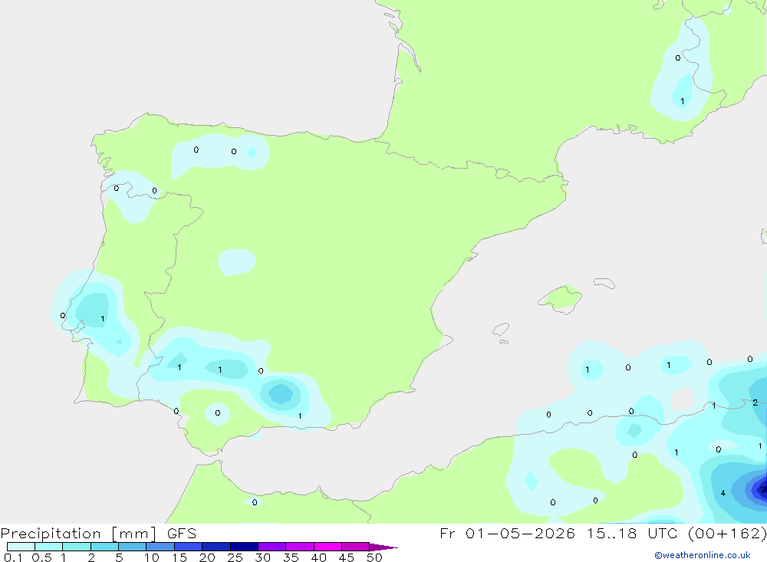
Task: Click the legend label '45'
Action: (x=347, y=557)
